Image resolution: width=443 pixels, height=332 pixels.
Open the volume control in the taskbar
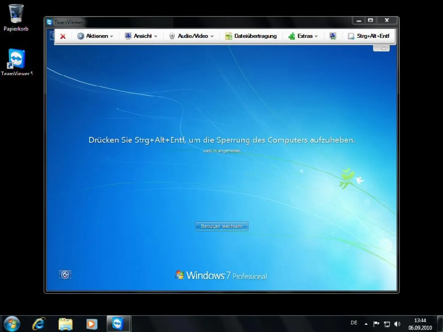coord(398,324)
